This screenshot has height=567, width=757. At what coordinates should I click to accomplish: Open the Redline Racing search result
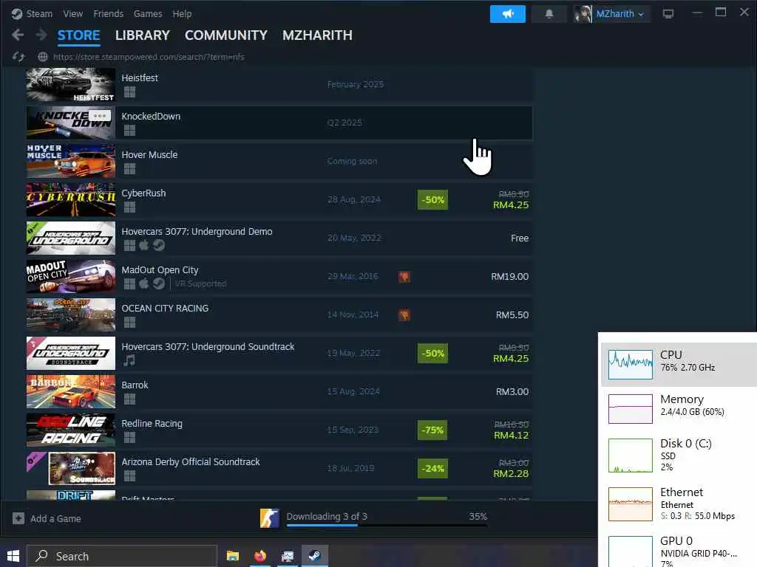[x=279, y=430]
